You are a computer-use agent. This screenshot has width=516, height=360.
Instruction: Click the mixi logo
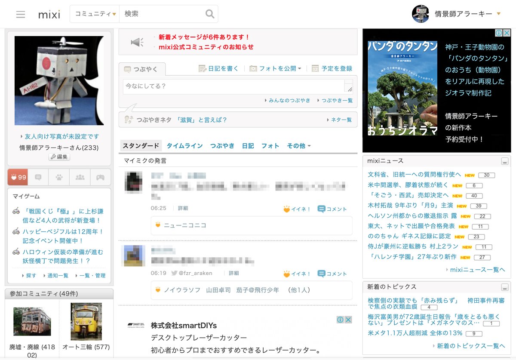pyautogui.click(x=49, y=14)
